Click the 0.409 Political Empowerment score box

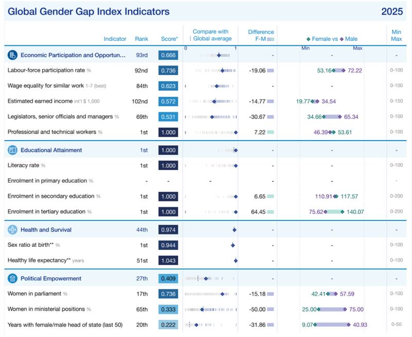[168, 279]
